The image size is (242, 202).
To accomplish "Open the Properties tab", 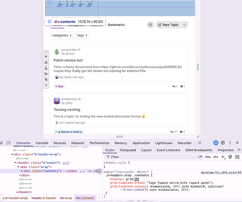I will click(x=225, y=150).
